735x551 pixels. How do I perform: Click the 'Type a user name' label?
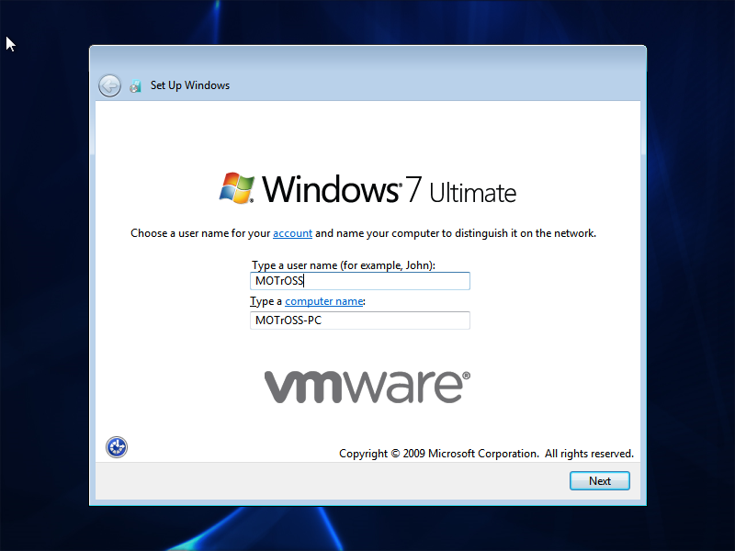tap(344, 265)
